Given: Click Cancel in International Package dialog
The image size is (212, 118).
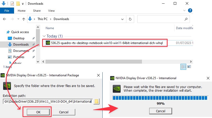Looking at the screenshot, I should [64, 112].
